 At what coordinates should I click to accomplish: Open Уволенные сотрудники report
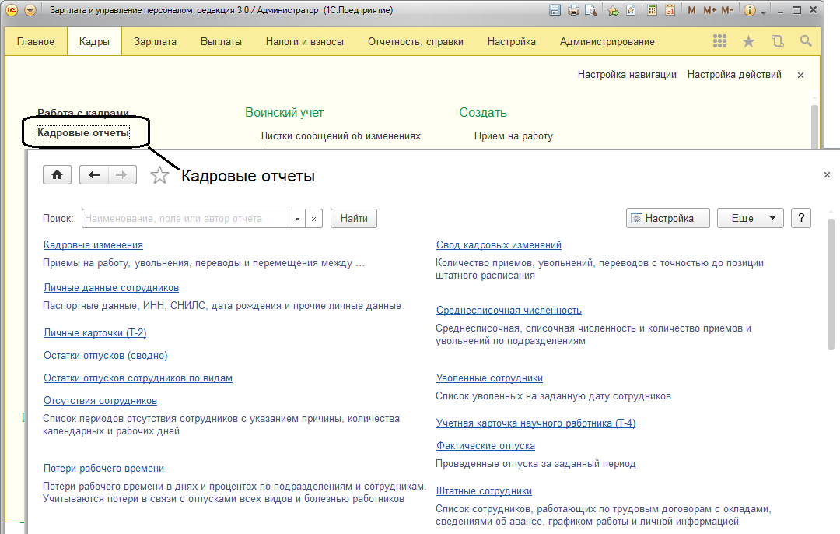pyautogui.click(x=489, y=378)
